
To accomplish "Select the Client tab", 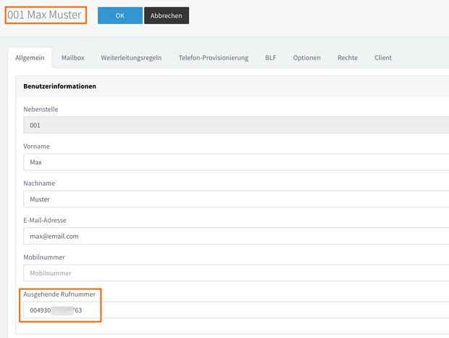I will (x=383, y=57).
